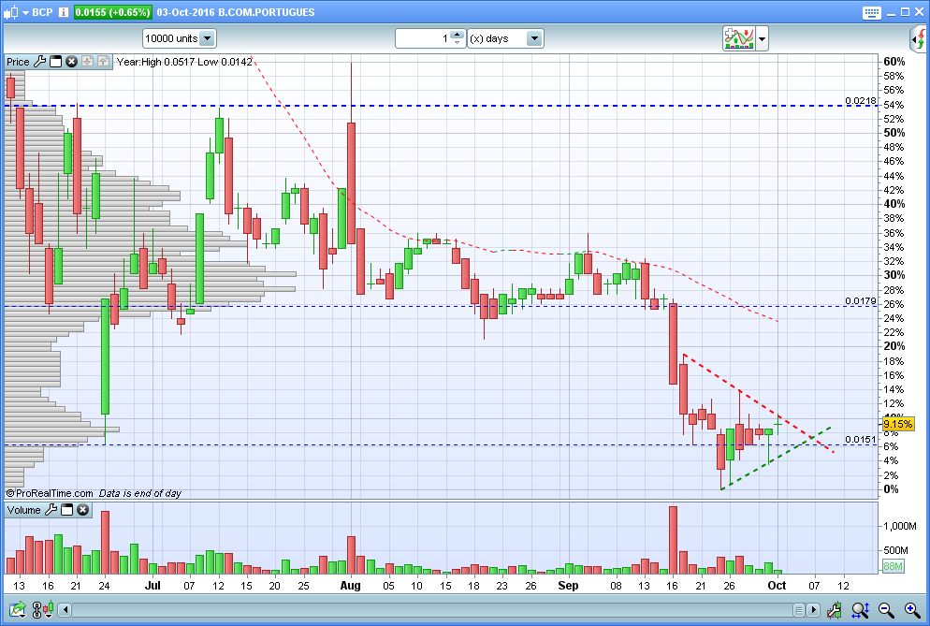The height and width of the screenshot is (626, 930).
Task: Decrease the period count with down stepper
Action: [457, 43]
